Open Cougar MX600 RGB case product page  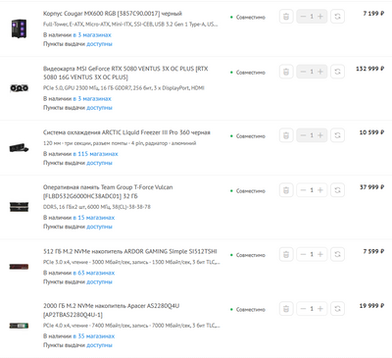[x=113, y=14]
